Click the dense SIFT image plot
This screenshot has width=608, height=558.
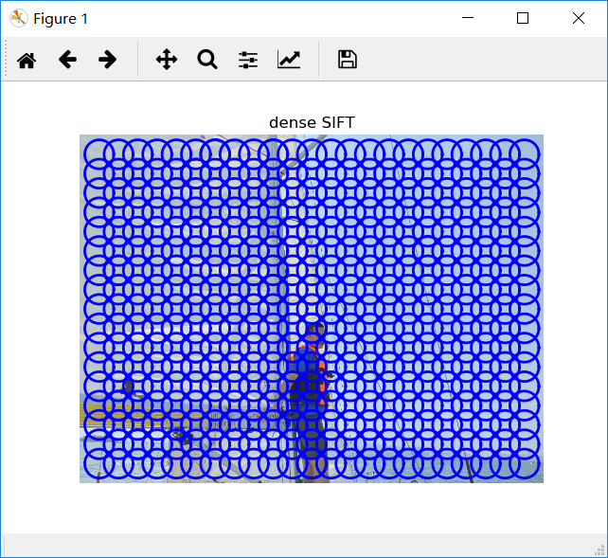point(312,309)
